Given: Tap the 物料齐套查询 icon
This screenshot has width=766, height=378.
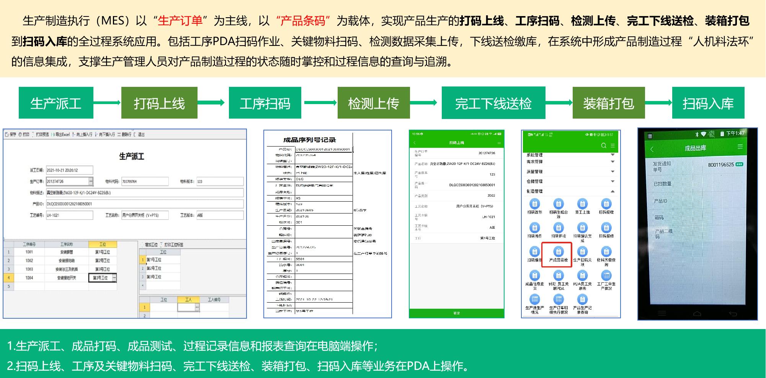Looking at the screenshot, I should point(606,252).
